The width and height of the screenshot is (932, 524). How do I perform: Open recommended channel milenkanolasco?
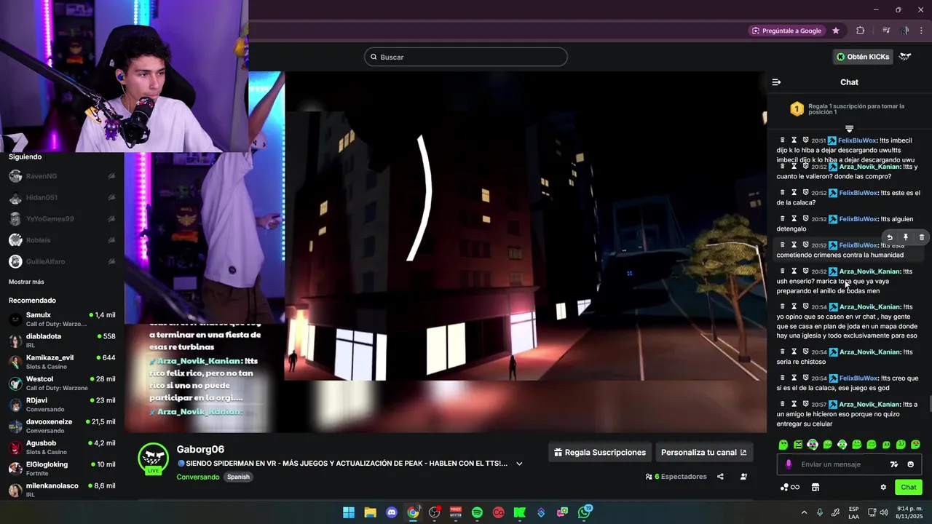62,489
